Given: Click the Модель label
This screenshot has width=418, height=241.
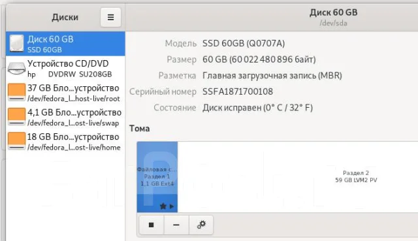Looking at the screenshot, I should pyautogui.click(x=181, y=43).
